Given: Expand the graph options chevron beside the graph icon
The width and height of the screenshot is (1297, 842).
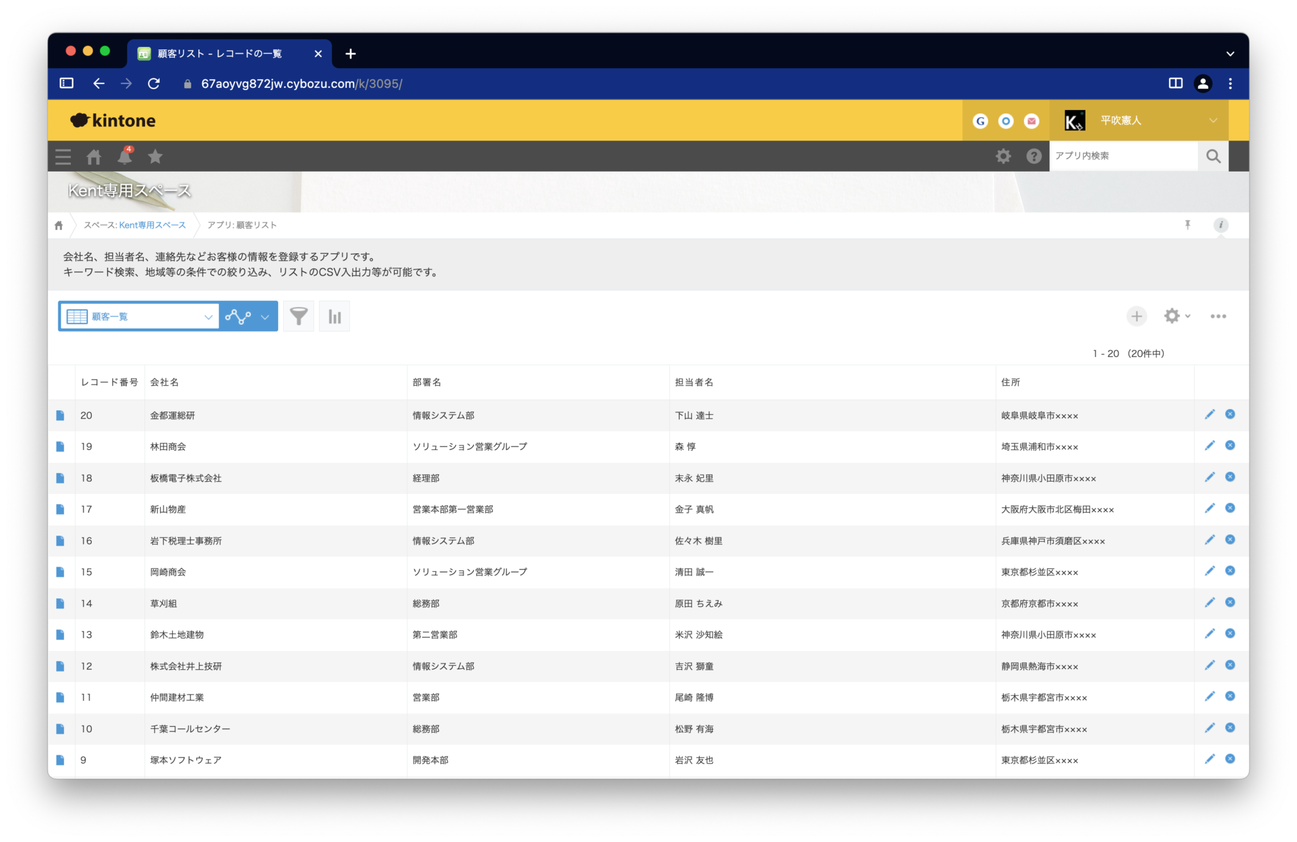Looking at the screenshot, I should click(x=264, y=316).
